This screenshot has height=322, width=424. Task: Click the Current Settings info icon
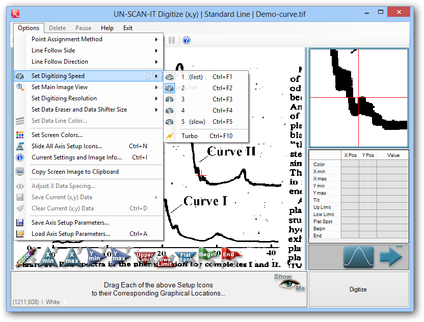[x=20, y=157]
